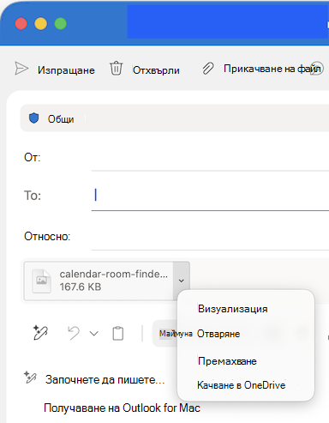Click the undo arrow icon
The width and height of the screenshot is (329, 423).
[74, 333]
